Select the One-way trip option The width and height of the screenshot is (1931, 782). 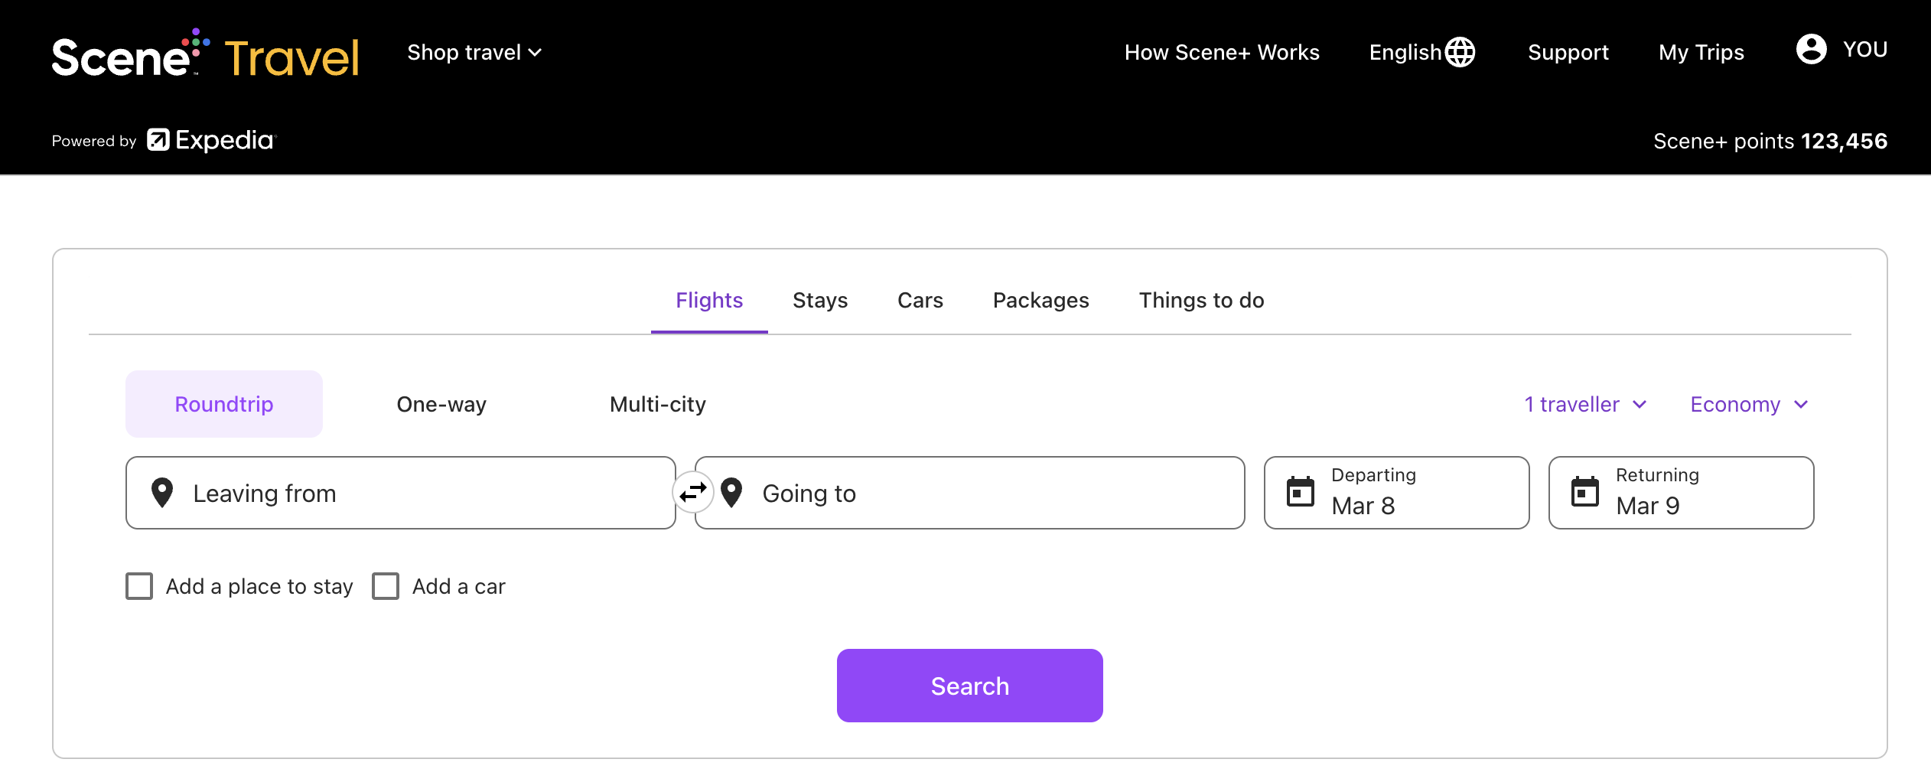pyautogui.click(x=441, y=404)
